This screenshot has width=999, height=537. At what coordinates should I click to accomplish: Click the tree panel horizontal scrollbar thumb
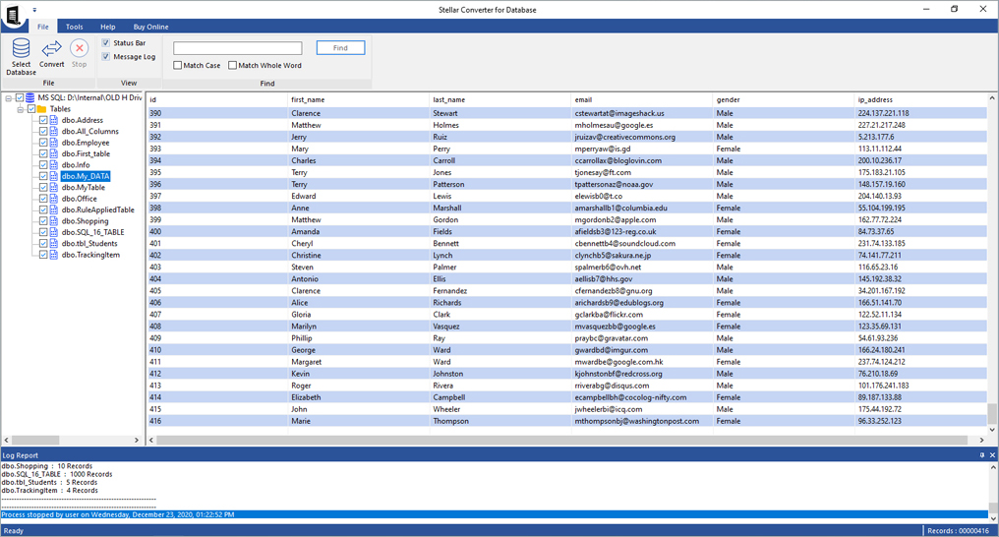click(35, 441)
